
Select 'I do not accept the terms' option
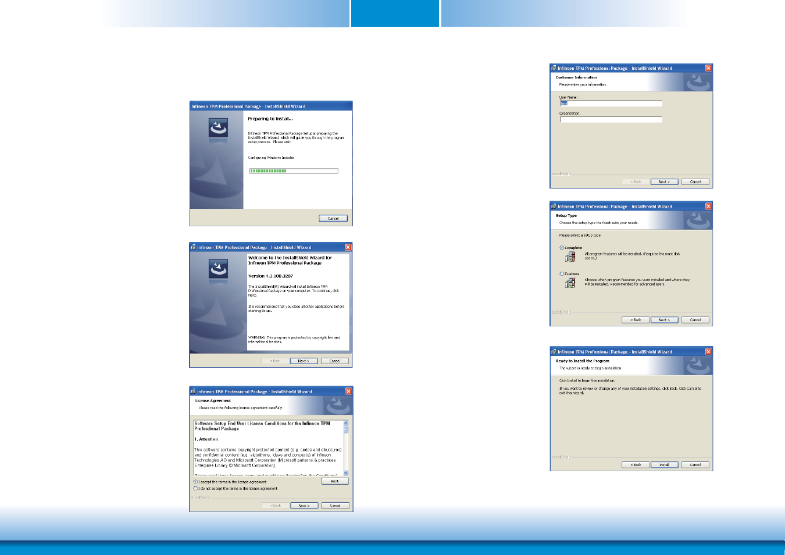[x=195, y=489]
